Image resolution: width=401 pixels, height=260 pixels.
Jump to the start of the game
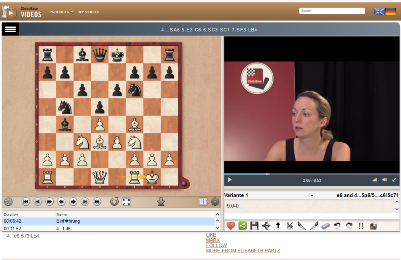pyautogui.click(x=26, y=202)
